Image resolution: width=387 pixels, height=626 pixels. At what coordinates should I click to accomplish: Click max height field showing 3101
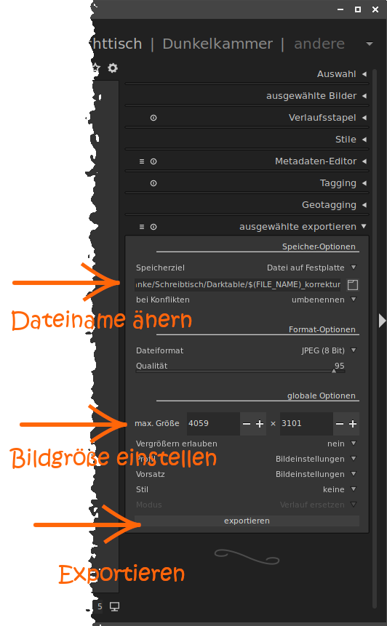point(306,424)
